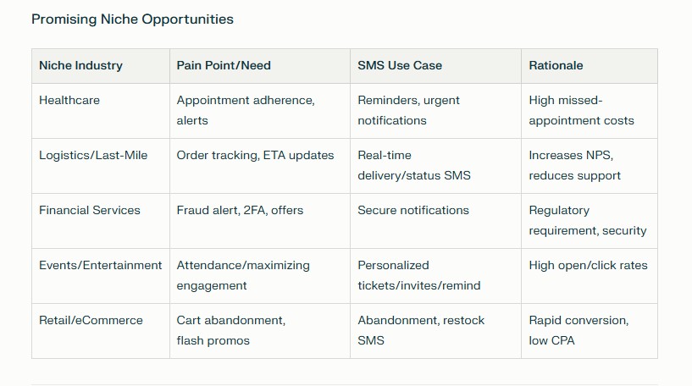The width and height of the screenshot is (692, 386).
Task: Click the 'Niche Industry' column header
Action: (x=80, y=65)
